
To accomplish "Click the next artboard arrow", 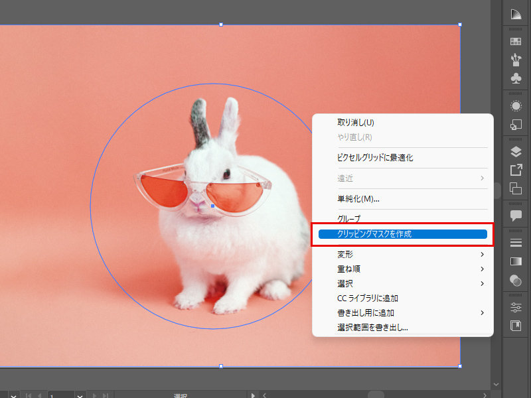I will [x=95, y=393].
